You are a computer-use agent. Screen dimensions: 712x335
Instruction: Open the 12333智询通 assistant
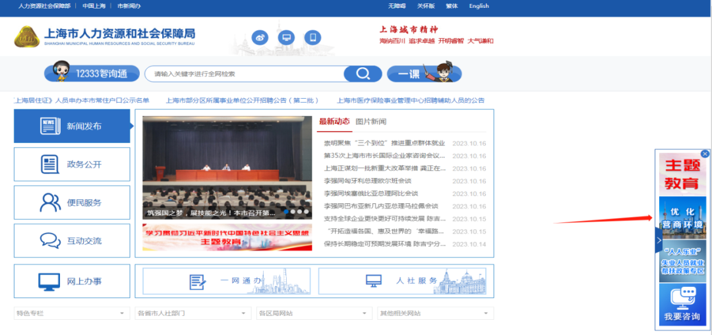point(92,72)
